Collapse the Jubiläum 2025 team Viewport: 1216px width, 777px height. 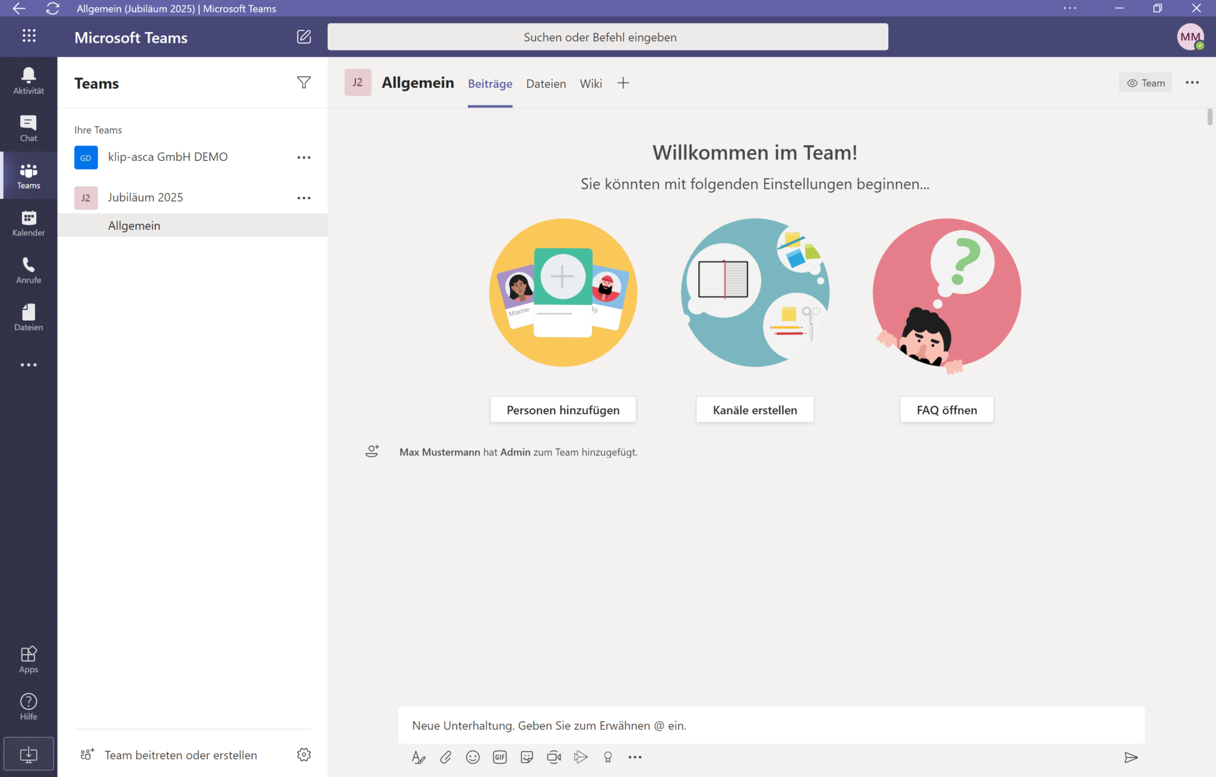[x=145, y=197]
